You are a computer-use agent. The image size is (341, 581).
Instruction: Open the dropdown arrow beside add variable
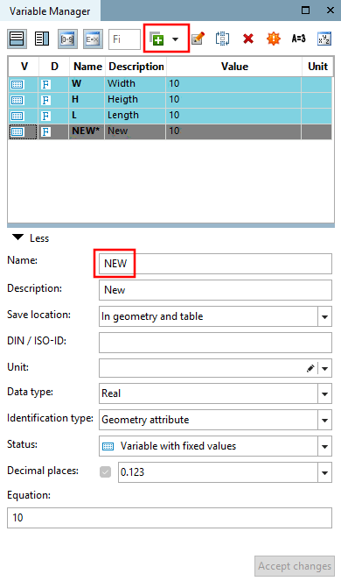[x=175, y=39]
